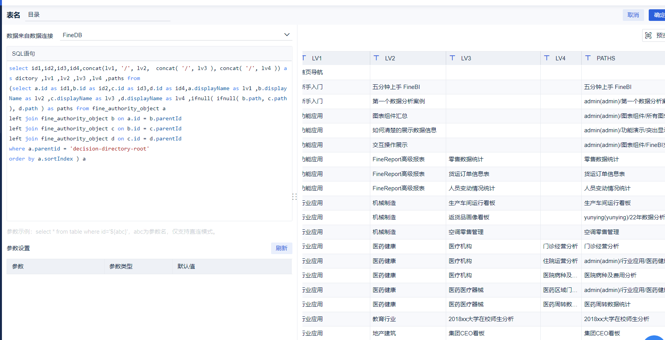Click the LV4 column header
This screenshot has width=665, height=340.
[x=561, y=58]
